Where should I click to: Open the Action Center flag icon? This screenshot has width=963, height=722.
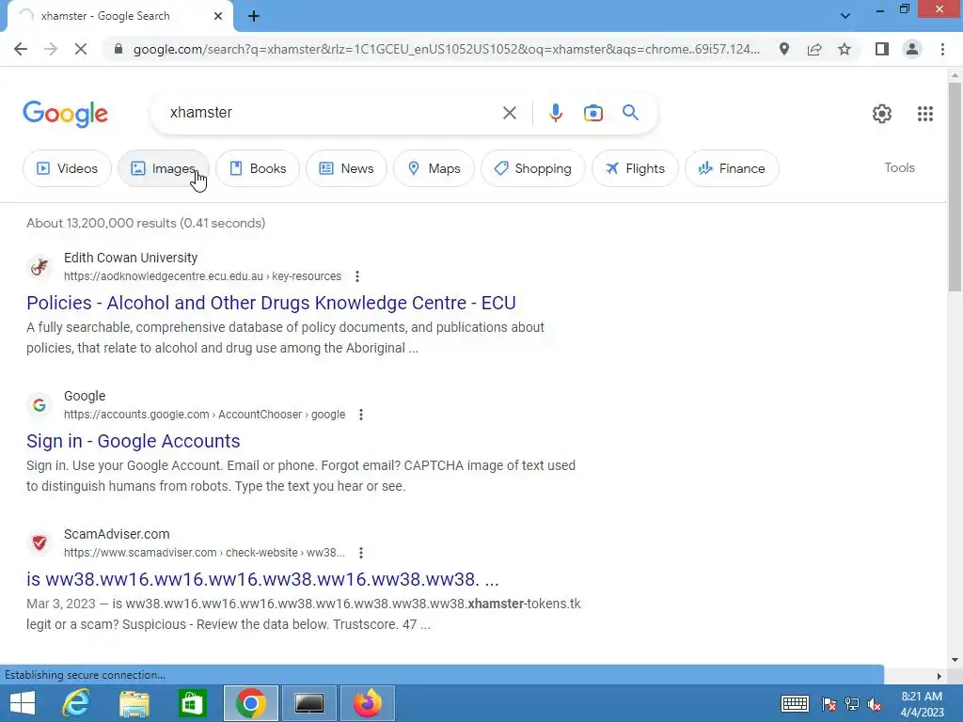[x=829, y=704]
